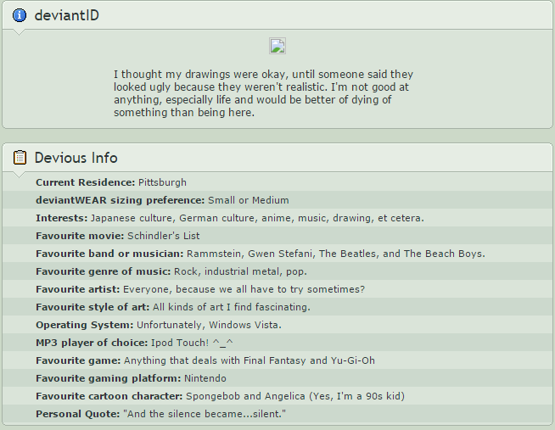Click the 'Operating System:' label
555x430 pixels.
tap(85, 325)
